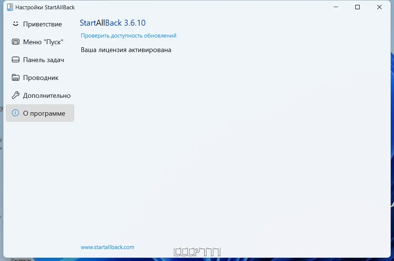
Task: Click the Scanner item on the taskbar
Action: [x=21, y=259]
